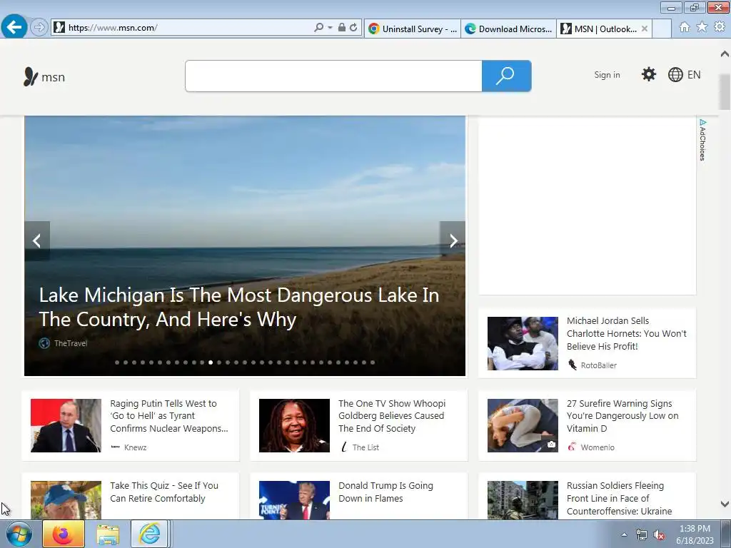Open the Whoopi Goldberg TV show article
The height and width of the screenshot is (548, 731).
pyautogui.click(x=392, y=416)
